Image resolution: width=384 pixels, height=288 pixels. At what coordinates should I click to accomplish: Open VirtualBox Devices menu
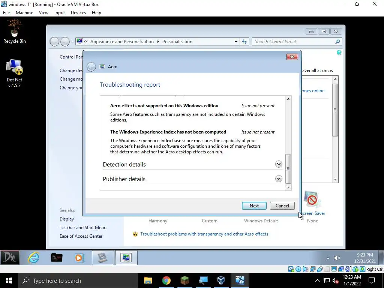[x=78, y=13]
